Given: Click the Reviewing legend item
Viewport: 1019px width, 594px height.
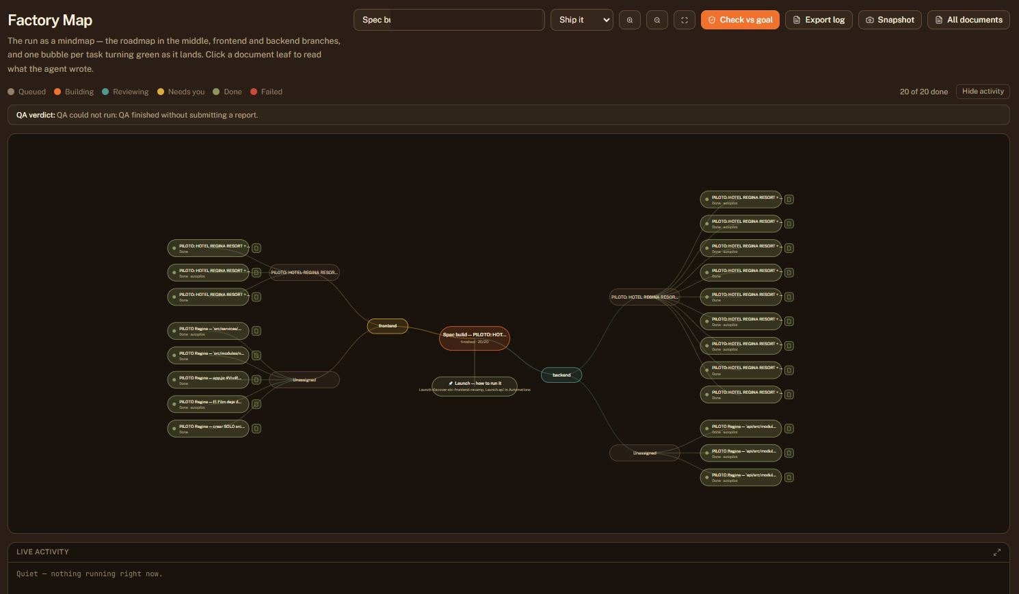Looking at the screenshot, I should point(125,92).
